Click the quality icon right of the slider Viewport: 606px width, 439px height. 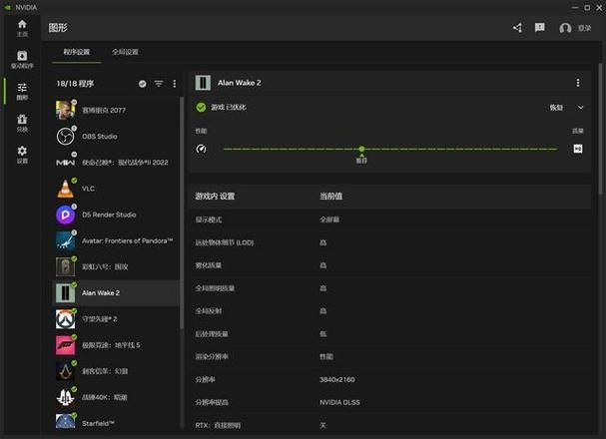coord(578,149)
